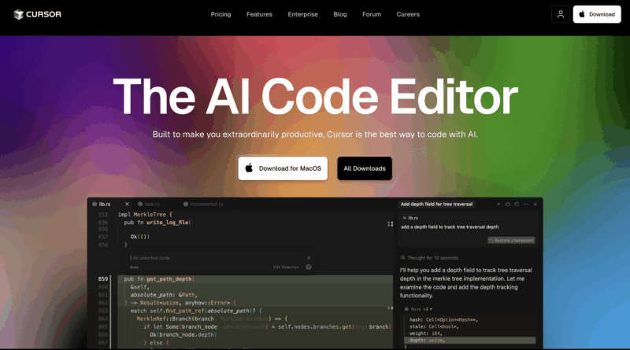Click the more options dash icon in chat header
The height and width of the screenshot is (350, 630).
[x=526, y=204]
